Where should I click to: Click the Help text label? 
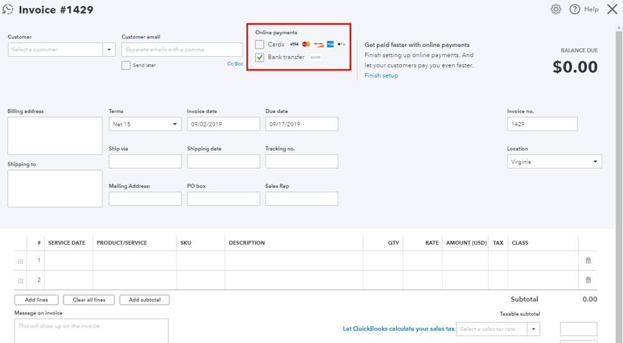click(x=591, y=9)
